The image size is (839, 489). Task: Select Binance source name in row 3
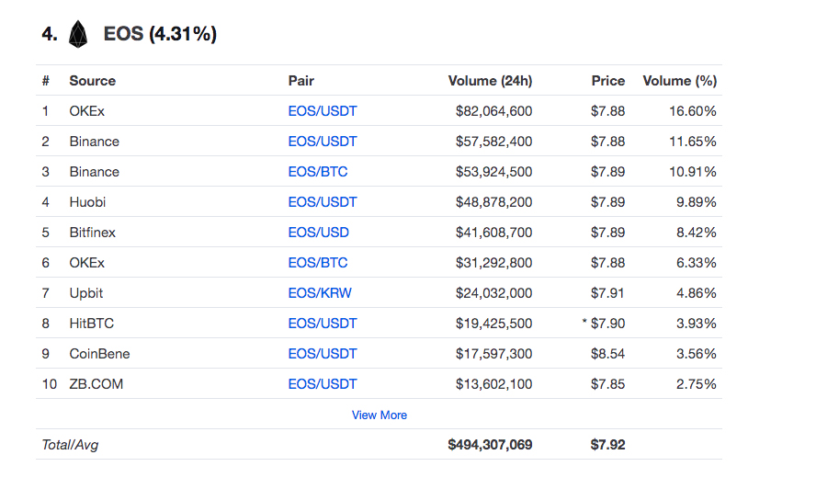click(94, 172)
